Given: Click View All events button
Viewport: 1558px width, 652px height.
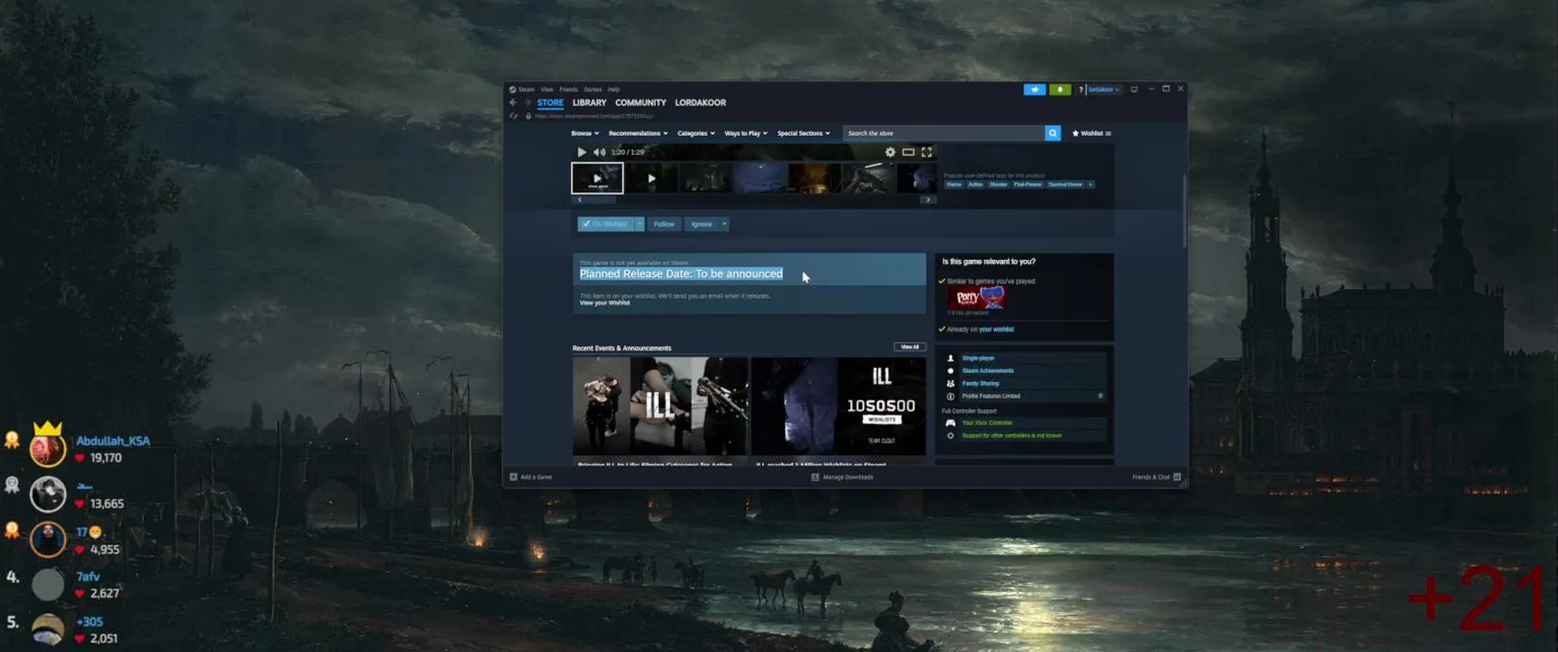Looking at the screenshot, I should pyautogui.click(x=909, y=347).
